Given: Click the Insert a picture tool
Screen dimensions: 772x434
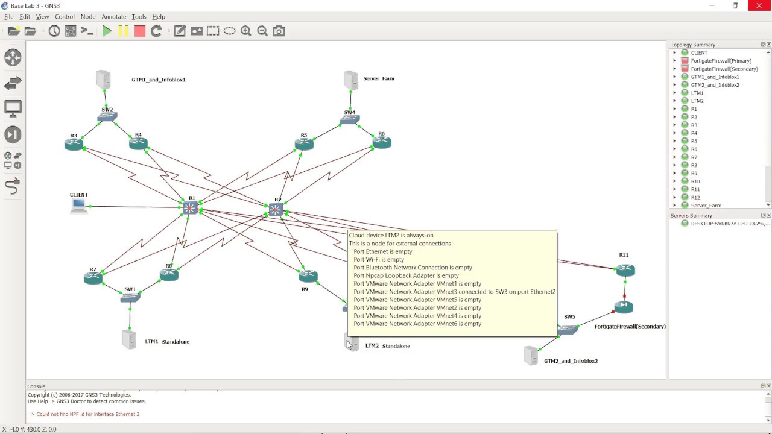Looking at the screenshot, I should tap(197, 31).
